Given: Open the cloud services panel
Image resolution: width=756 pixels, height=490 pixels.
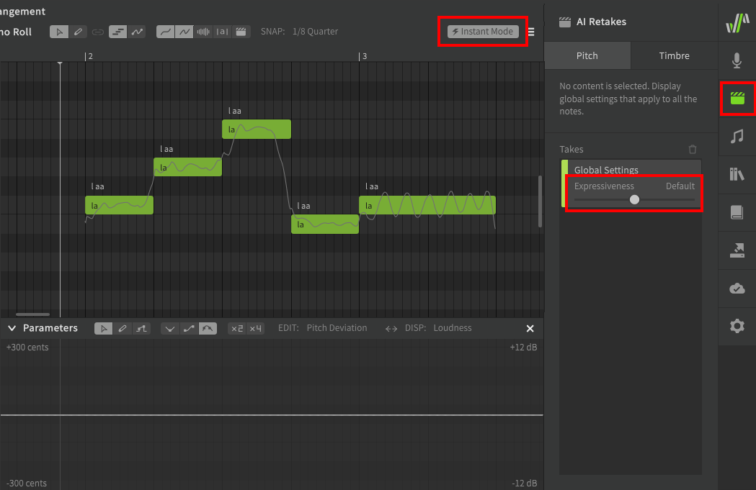Looking at the screenshot, I should point(737,288).
